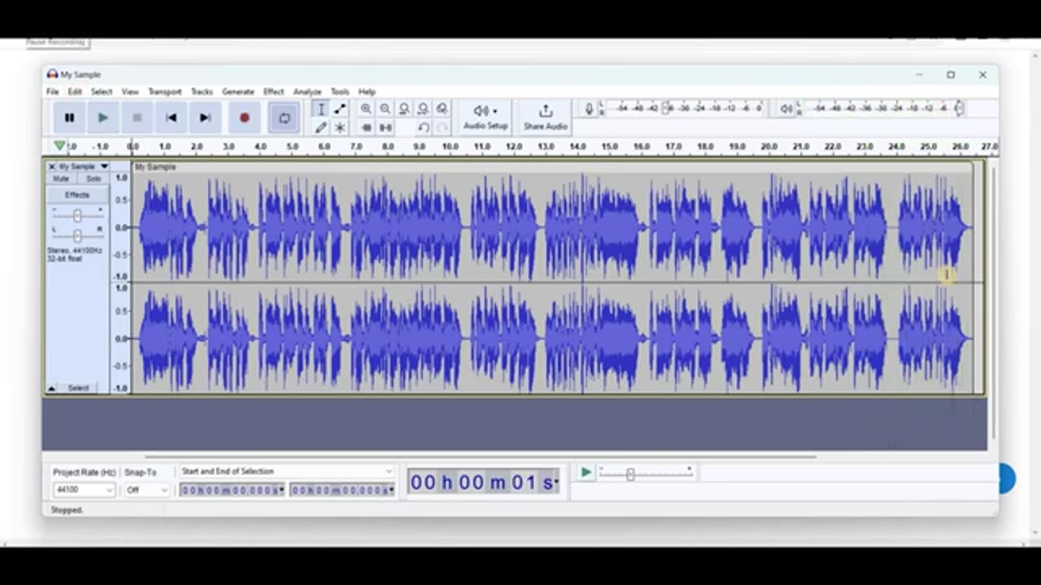Viewport: 1041px width, 585px height.
Task: Click Silence audio selection icon
Action: pos(385,128)
